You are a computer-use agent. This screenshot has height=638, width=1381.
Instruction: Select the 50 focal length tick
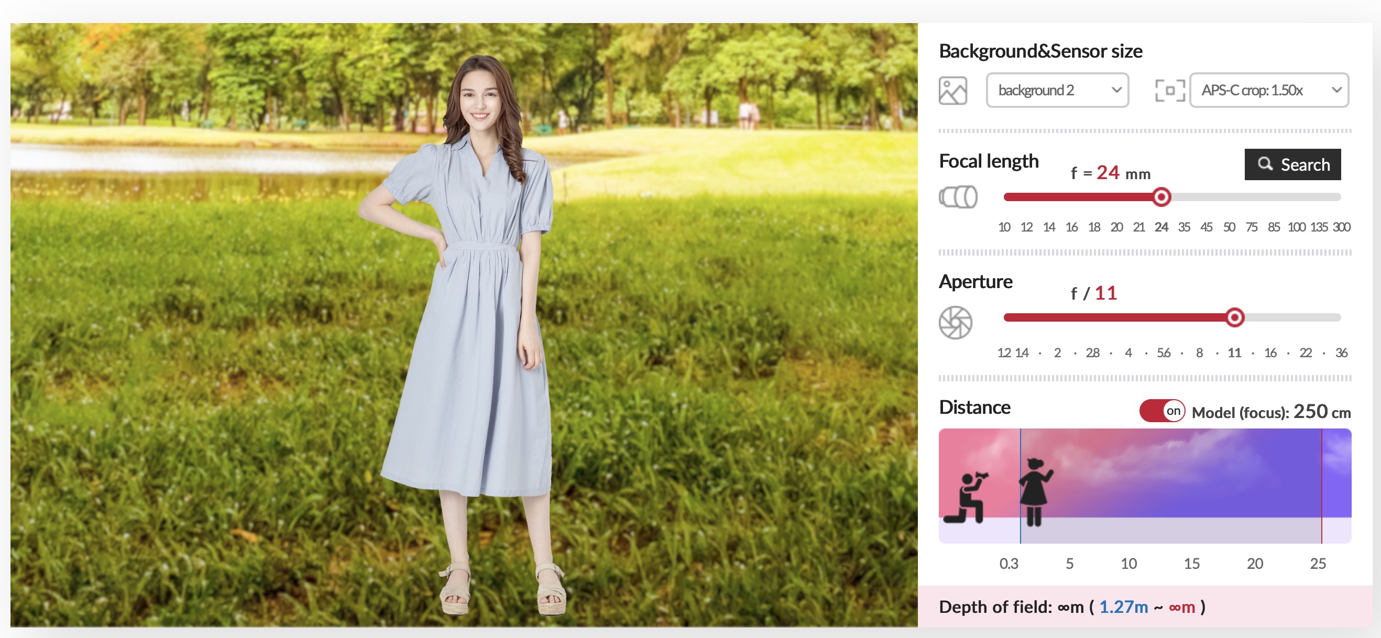point(1229,227)
